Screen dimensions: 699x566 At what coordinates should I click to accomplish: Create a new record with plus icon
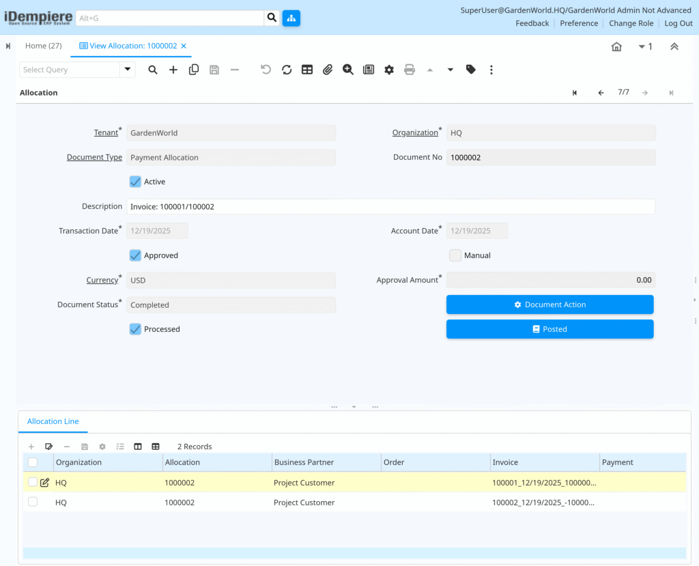point(173,70)
